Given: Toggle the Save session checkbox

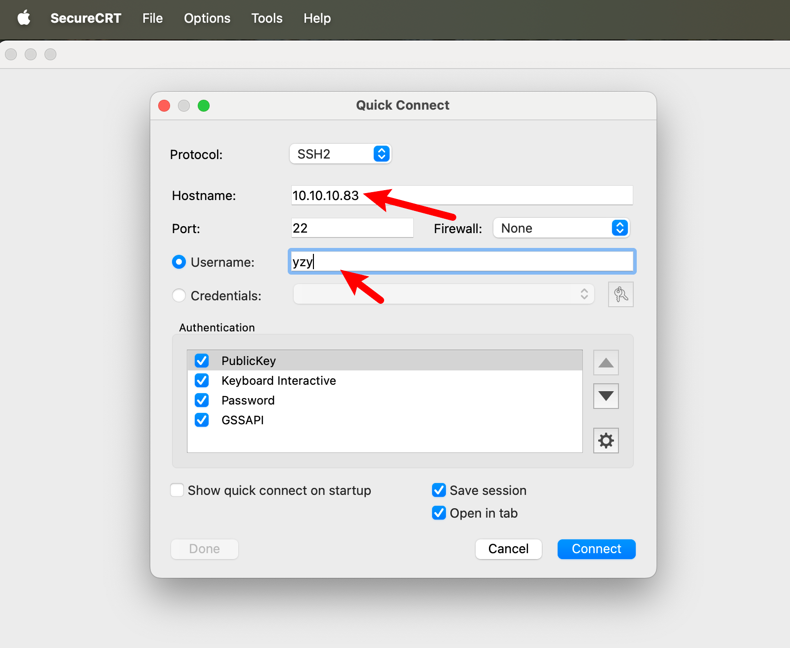Looking at the screenshot, I should click(439, 490).
